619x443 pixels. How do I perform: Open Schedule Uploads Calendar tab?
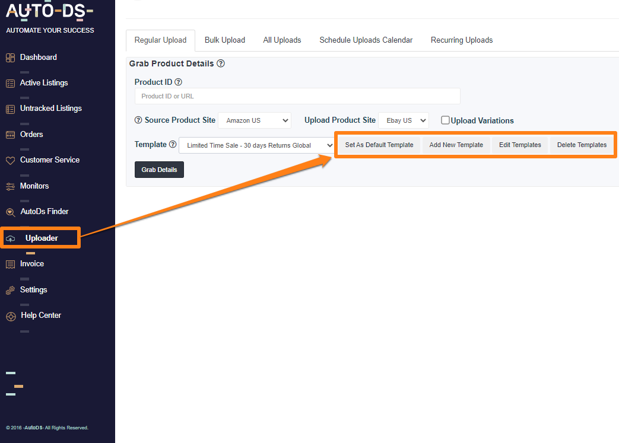click(x=366, y=40)
